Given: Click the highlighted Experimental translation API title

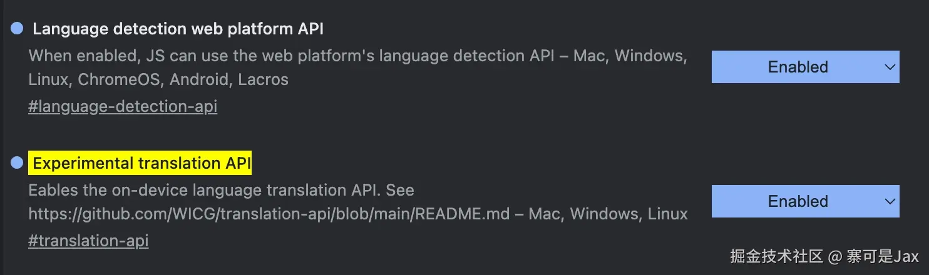Looking at the screenshot, I should pos(141,164).
